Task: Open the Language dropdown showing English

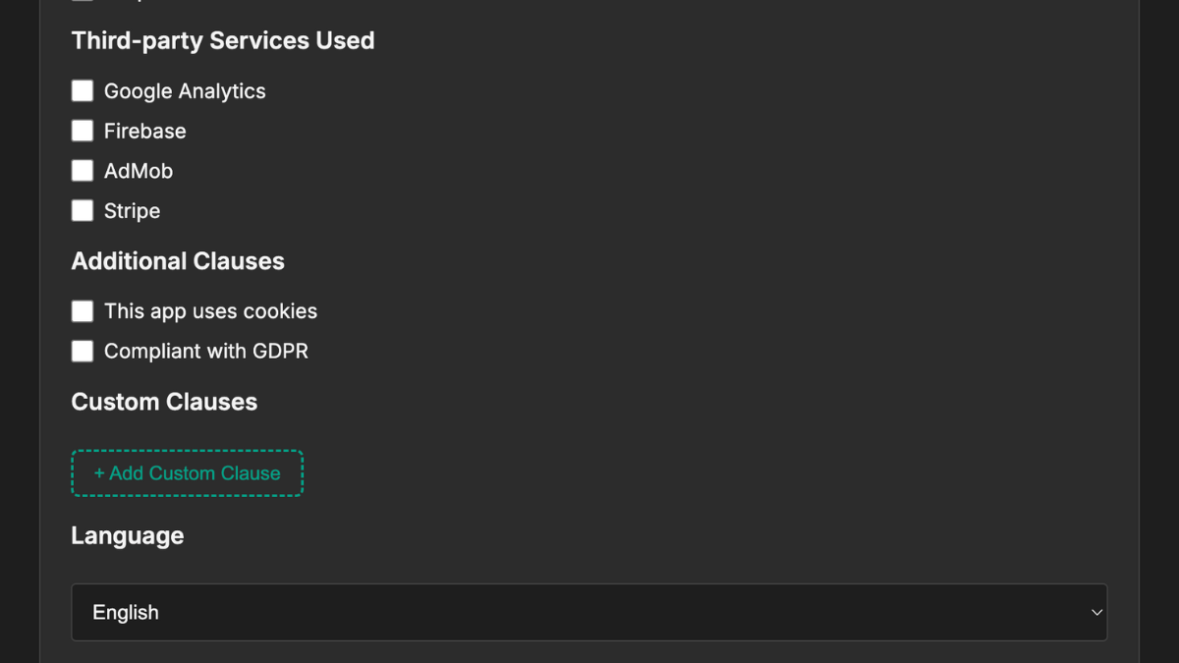Action: 589,612
